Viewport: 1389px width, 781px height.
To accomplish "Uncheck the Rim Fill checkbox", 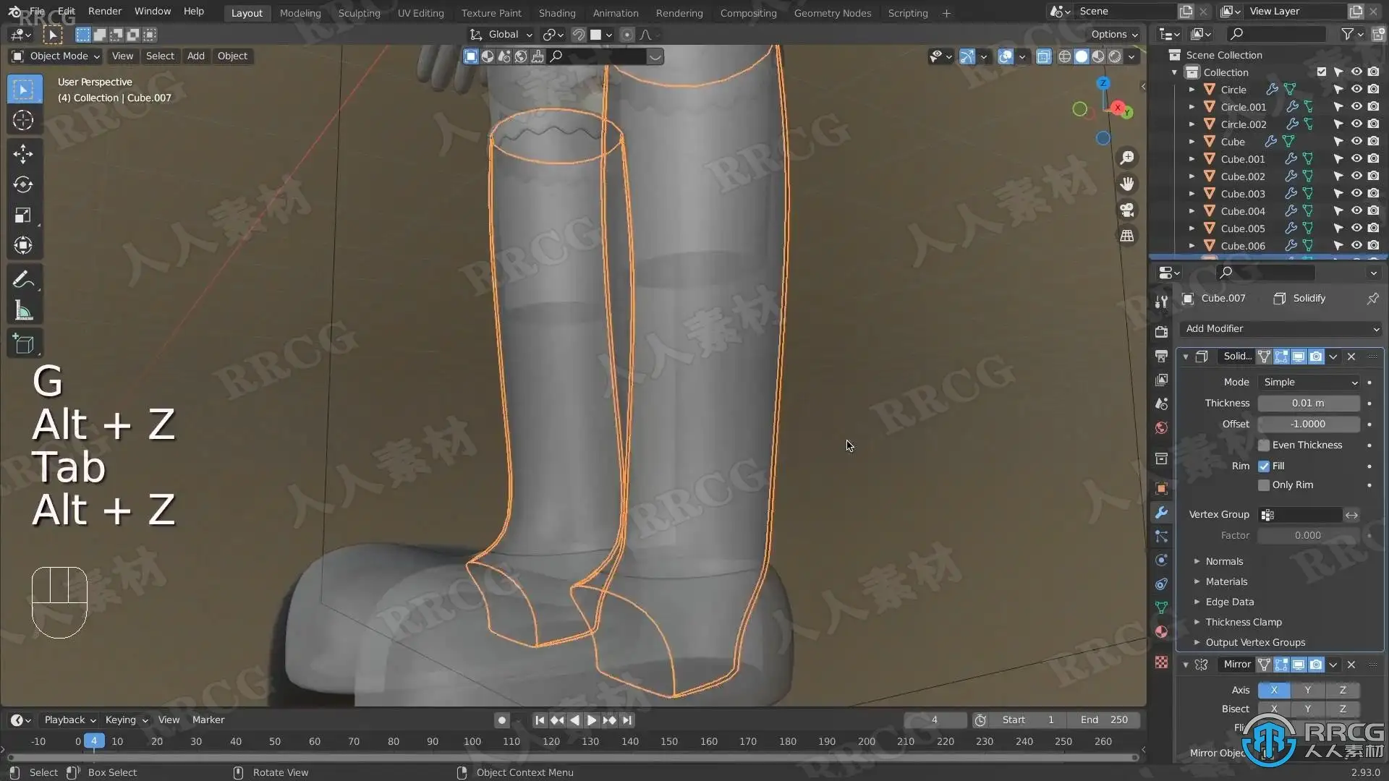I will point(1264,466).
